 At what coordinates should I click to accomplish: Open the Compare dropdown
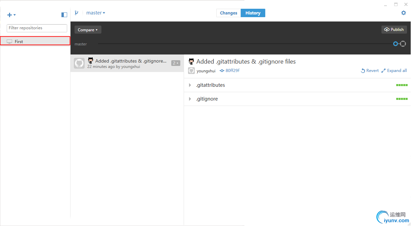[88, 30]
